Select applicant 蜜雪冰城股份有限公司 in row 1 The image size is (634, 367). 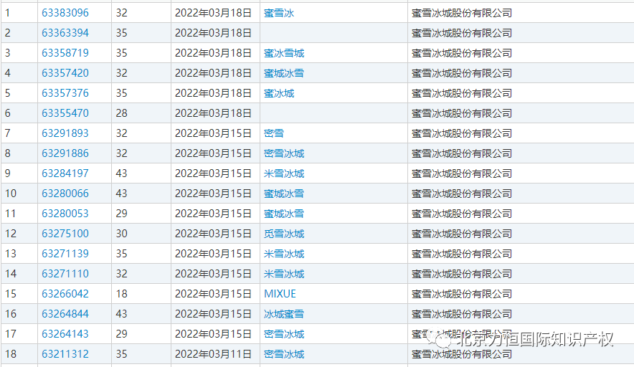pos(462,13)
